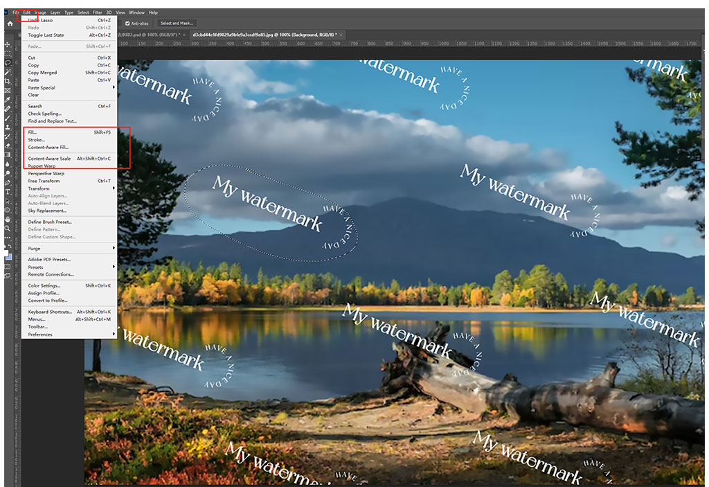Screen dimensions: 709x487
Task: Select the Blur tool
Action: [8, 164]
